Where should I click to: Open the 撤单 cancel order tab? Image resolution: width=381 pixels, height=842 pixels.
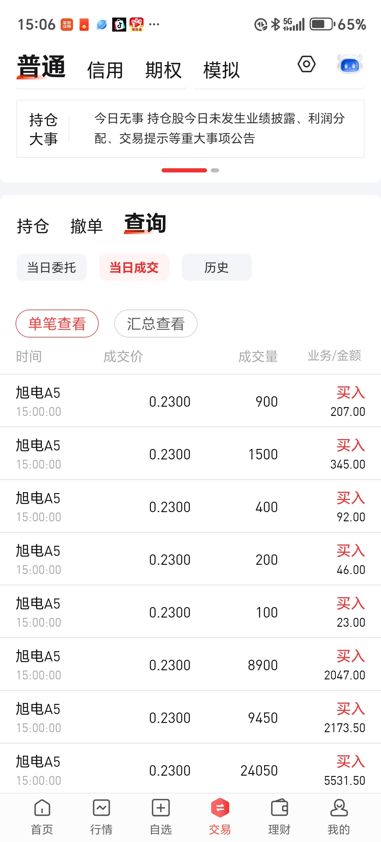[x=87, y=226]
